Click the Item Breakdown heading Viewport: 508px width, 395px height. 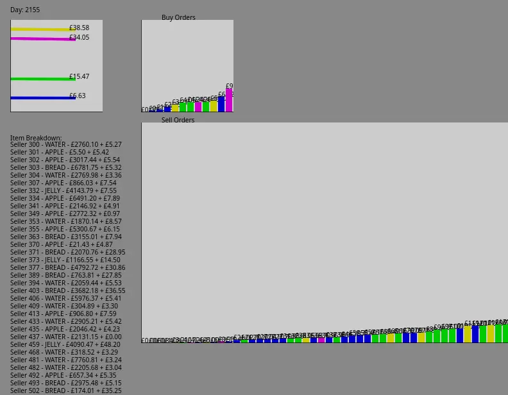coord(36,138)
